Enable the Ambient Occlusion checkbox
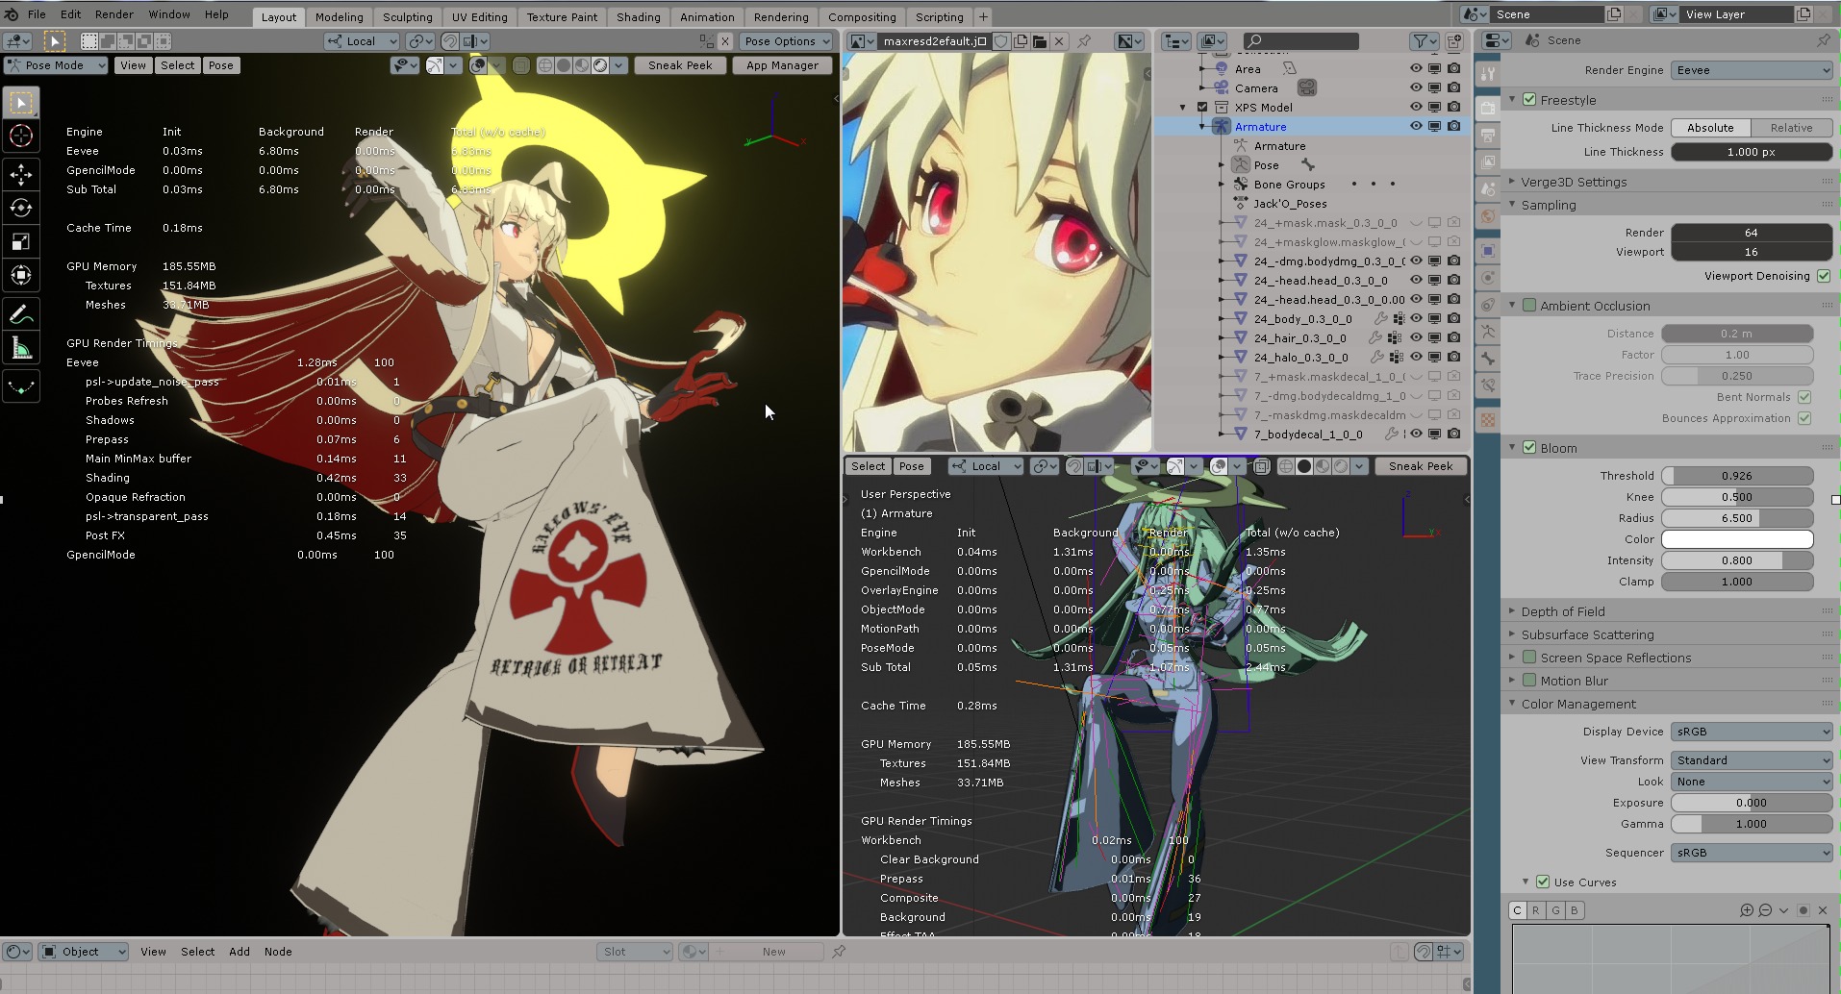1841x994 pixels. tap(1529, 306)
